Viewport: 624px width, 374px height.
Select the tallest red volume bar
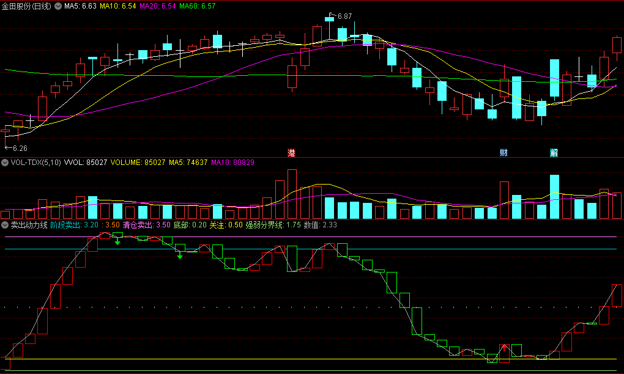tap(292, 194)
